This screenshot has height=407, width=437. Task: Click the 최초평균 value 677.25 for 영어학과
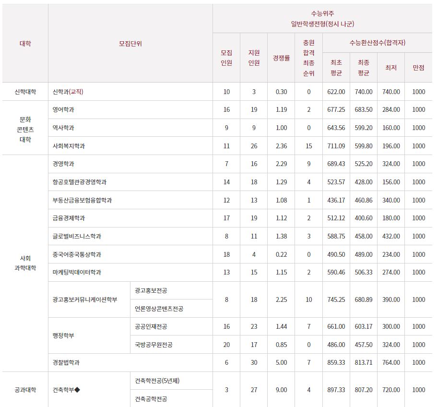tap(336, 109)
